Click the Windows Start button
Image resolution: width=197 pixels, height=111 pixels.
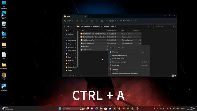pos(60,109)
